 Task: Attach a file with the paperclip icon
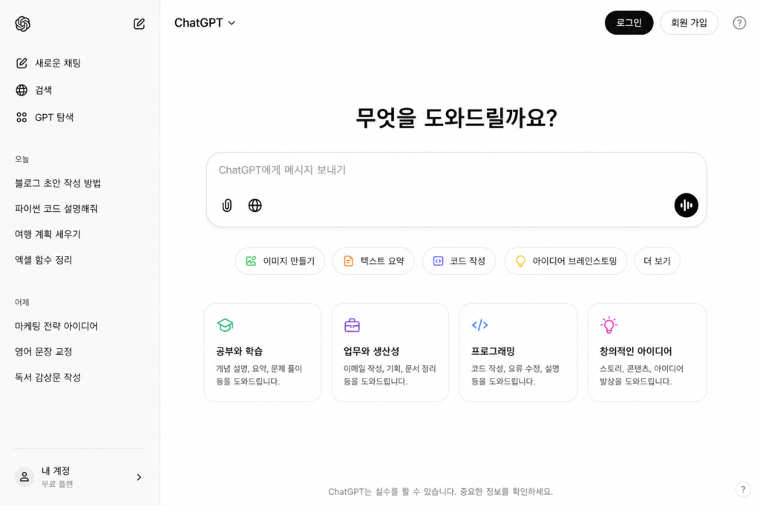click(x=227, y=206)
